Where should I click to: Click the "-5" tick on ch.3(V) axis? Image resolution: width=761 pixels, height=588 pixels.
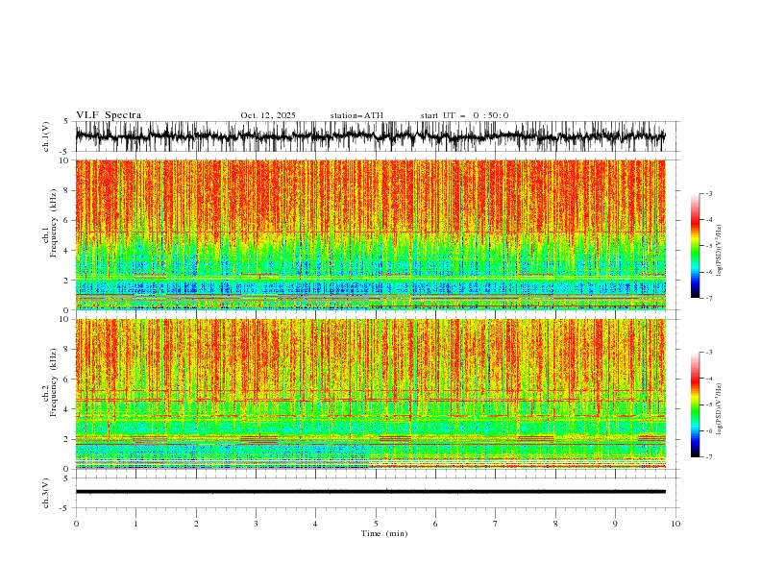coord(65,508)
